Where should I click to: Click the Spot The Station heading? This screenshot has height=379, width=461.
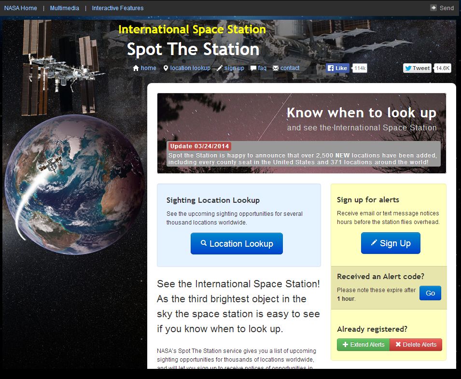(193, 49)
